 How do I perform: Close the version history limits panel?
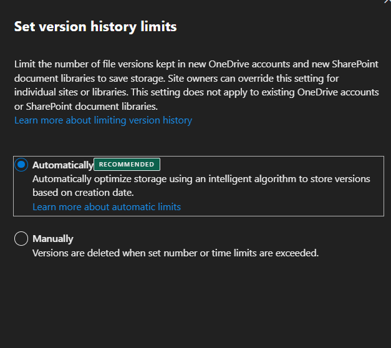pyautogui.click(x=387, y=2)
